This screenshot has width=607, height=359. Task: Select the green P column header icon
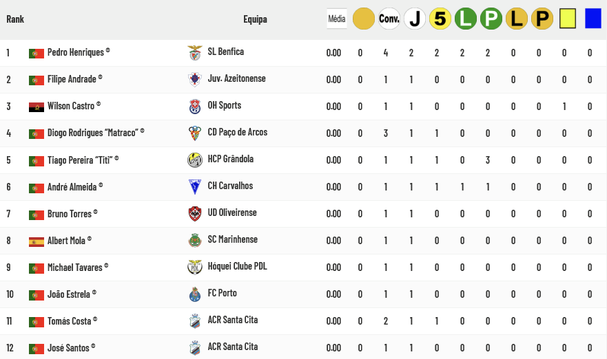pos(491,19)
